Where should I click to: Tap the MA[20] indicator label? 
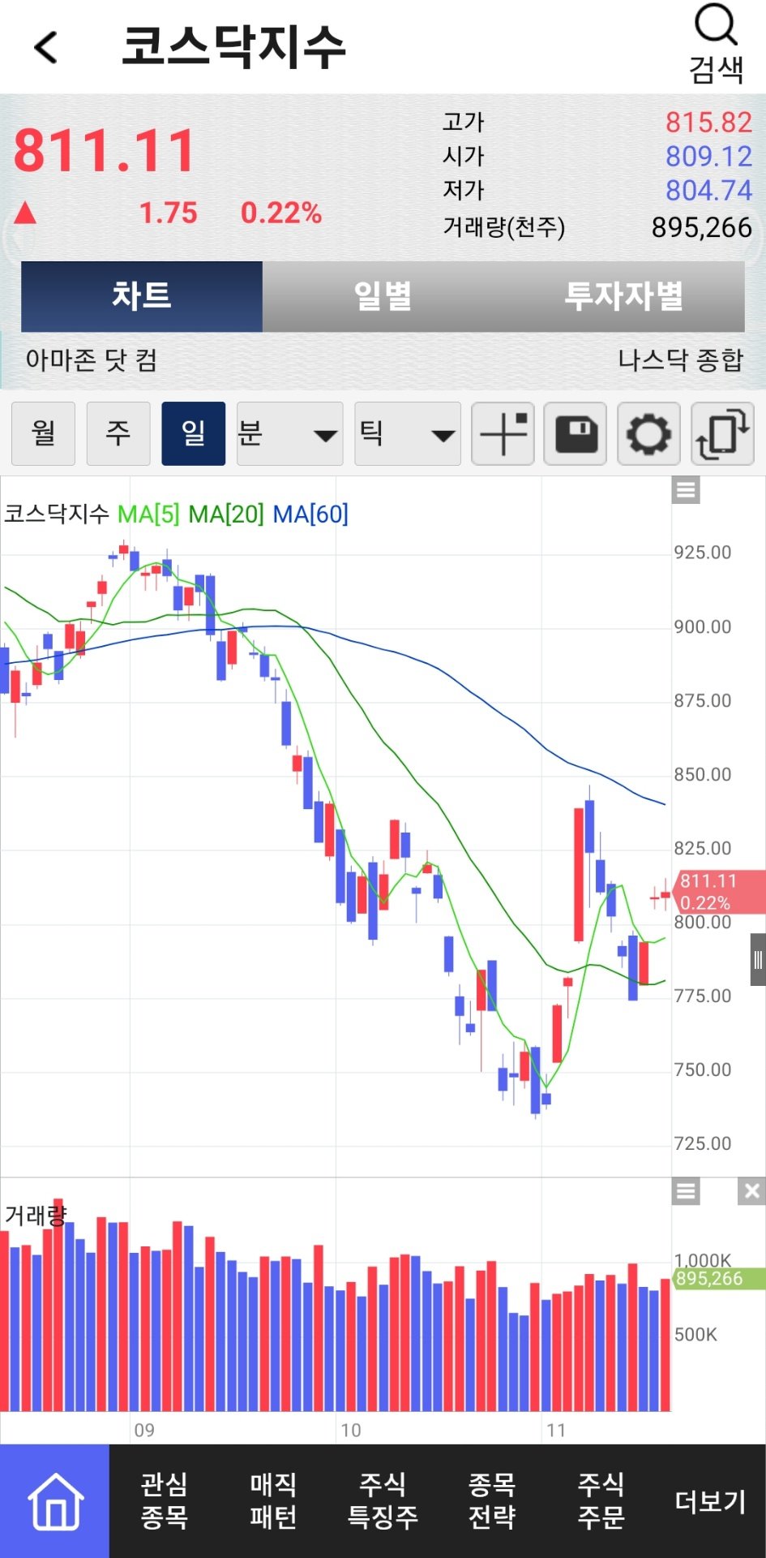pyautogui.click(x=226, y=514)
